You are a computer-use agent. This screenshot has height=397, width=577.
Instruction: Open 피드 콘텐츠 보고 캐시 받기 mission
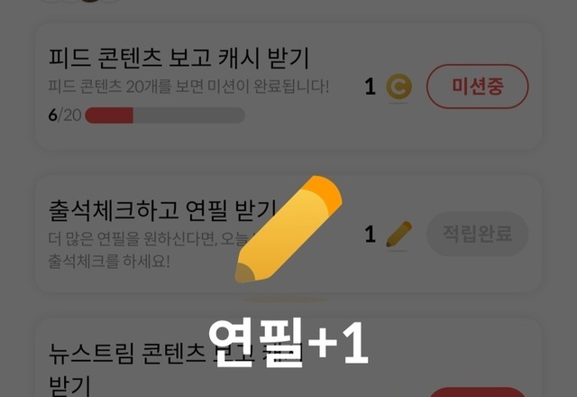[x=179, y=58]
